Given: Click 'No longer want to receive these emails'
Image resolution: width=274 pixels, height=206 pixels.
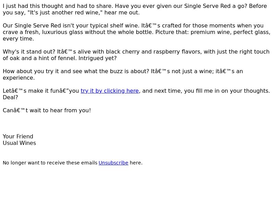Looking at the screenshot, I should (50, 163).
